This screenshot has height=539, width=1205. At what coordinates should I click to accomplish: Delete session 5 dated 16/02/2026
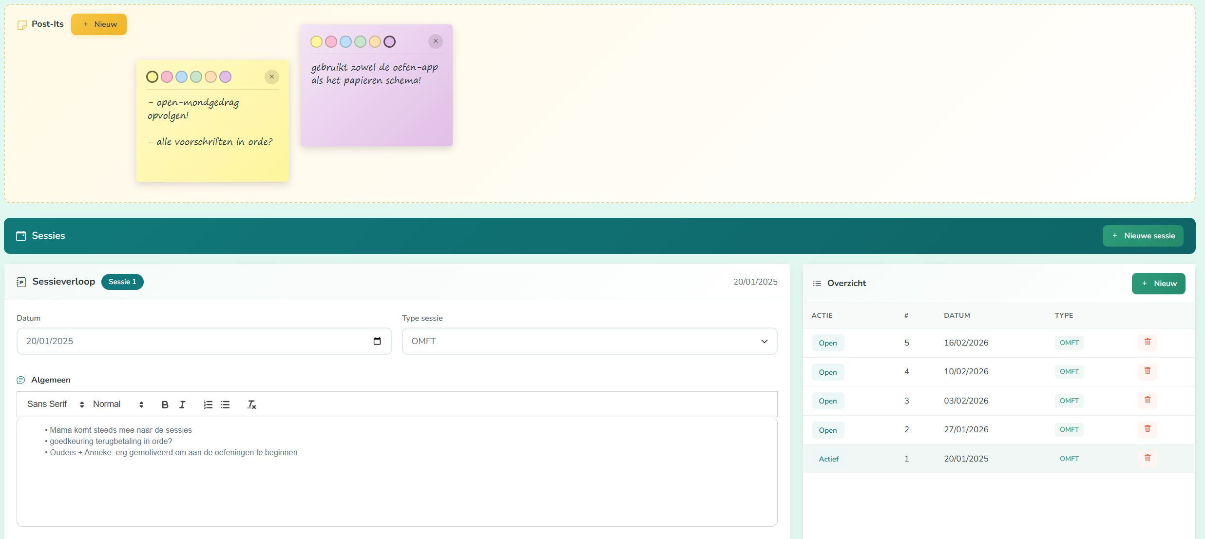(x=1147, y=342)
